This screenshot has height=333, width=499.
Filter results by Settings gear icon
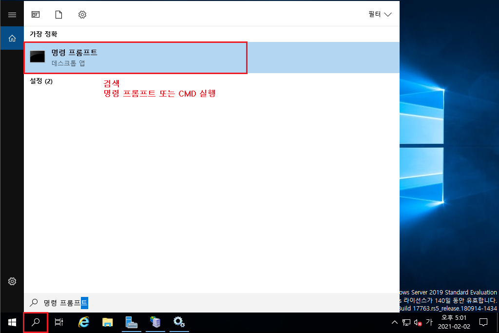[82, 14]
